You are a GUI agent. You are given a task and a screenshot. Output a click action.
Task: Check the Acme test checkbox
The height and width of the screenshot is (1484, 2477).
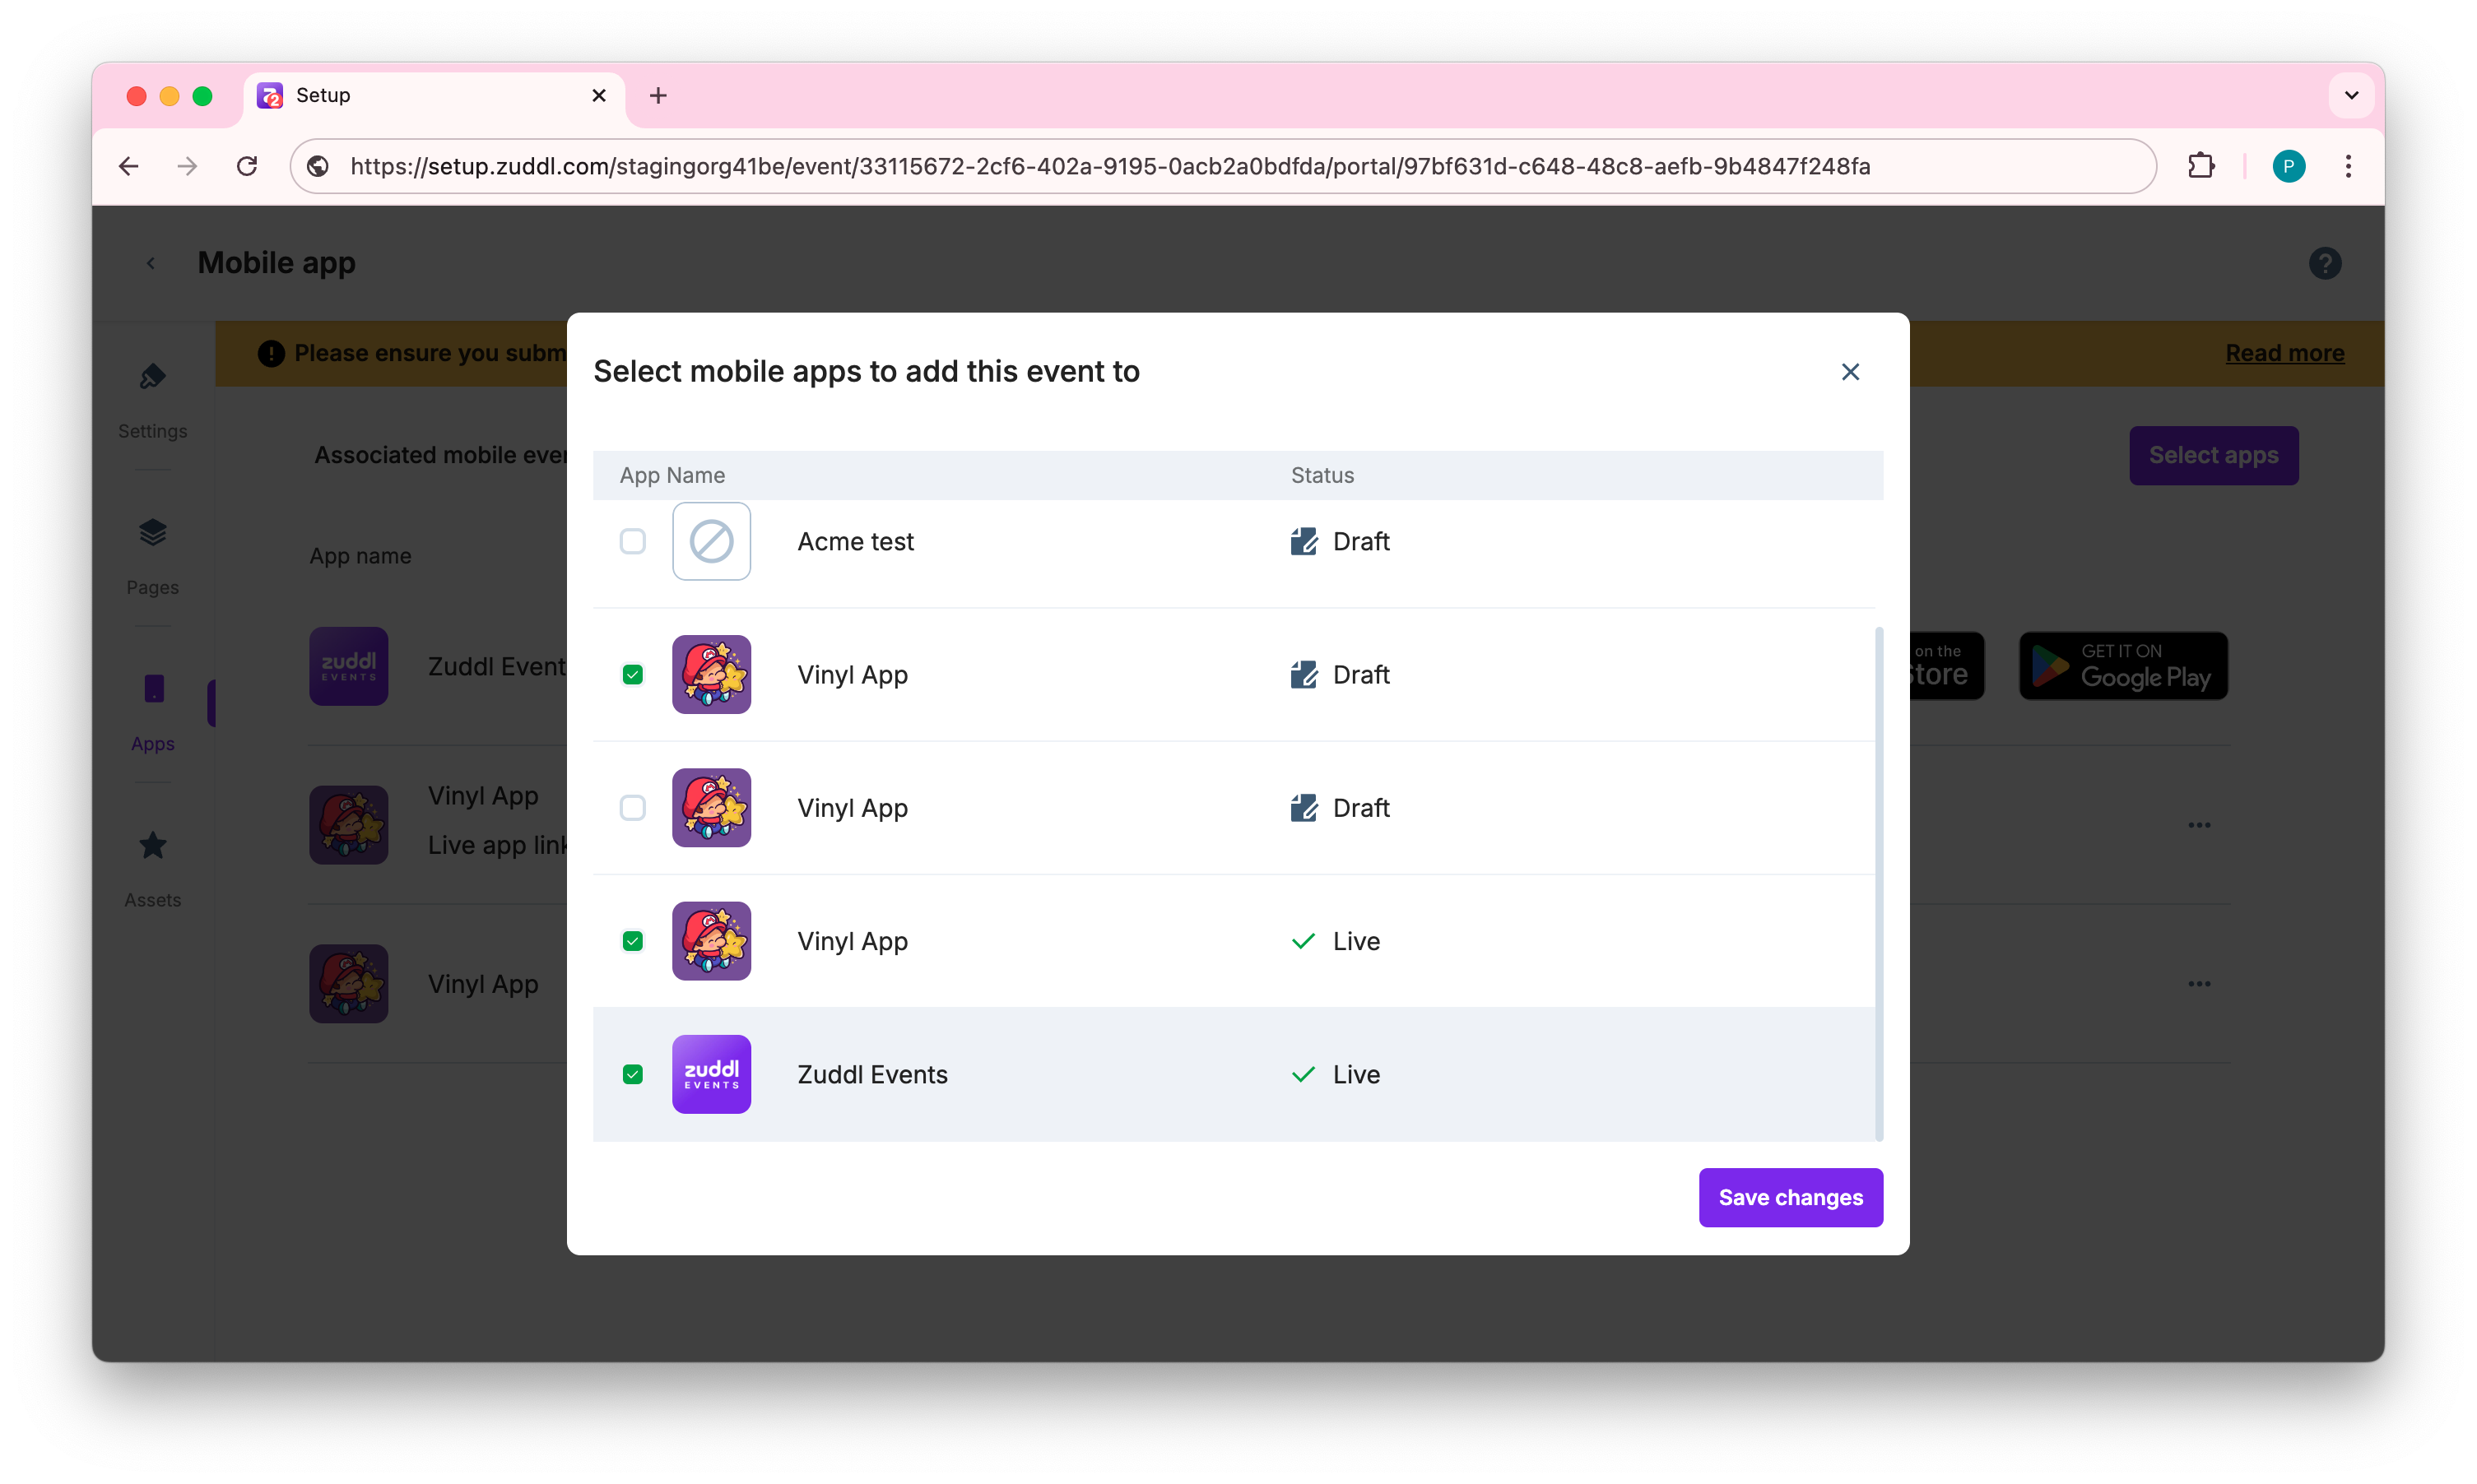coord(632,541)
